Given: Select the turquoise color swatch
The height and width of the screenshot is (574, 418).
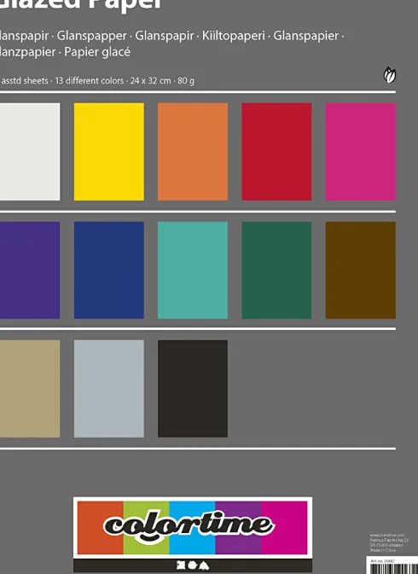Looking at the screenshot, I should 193,270.
